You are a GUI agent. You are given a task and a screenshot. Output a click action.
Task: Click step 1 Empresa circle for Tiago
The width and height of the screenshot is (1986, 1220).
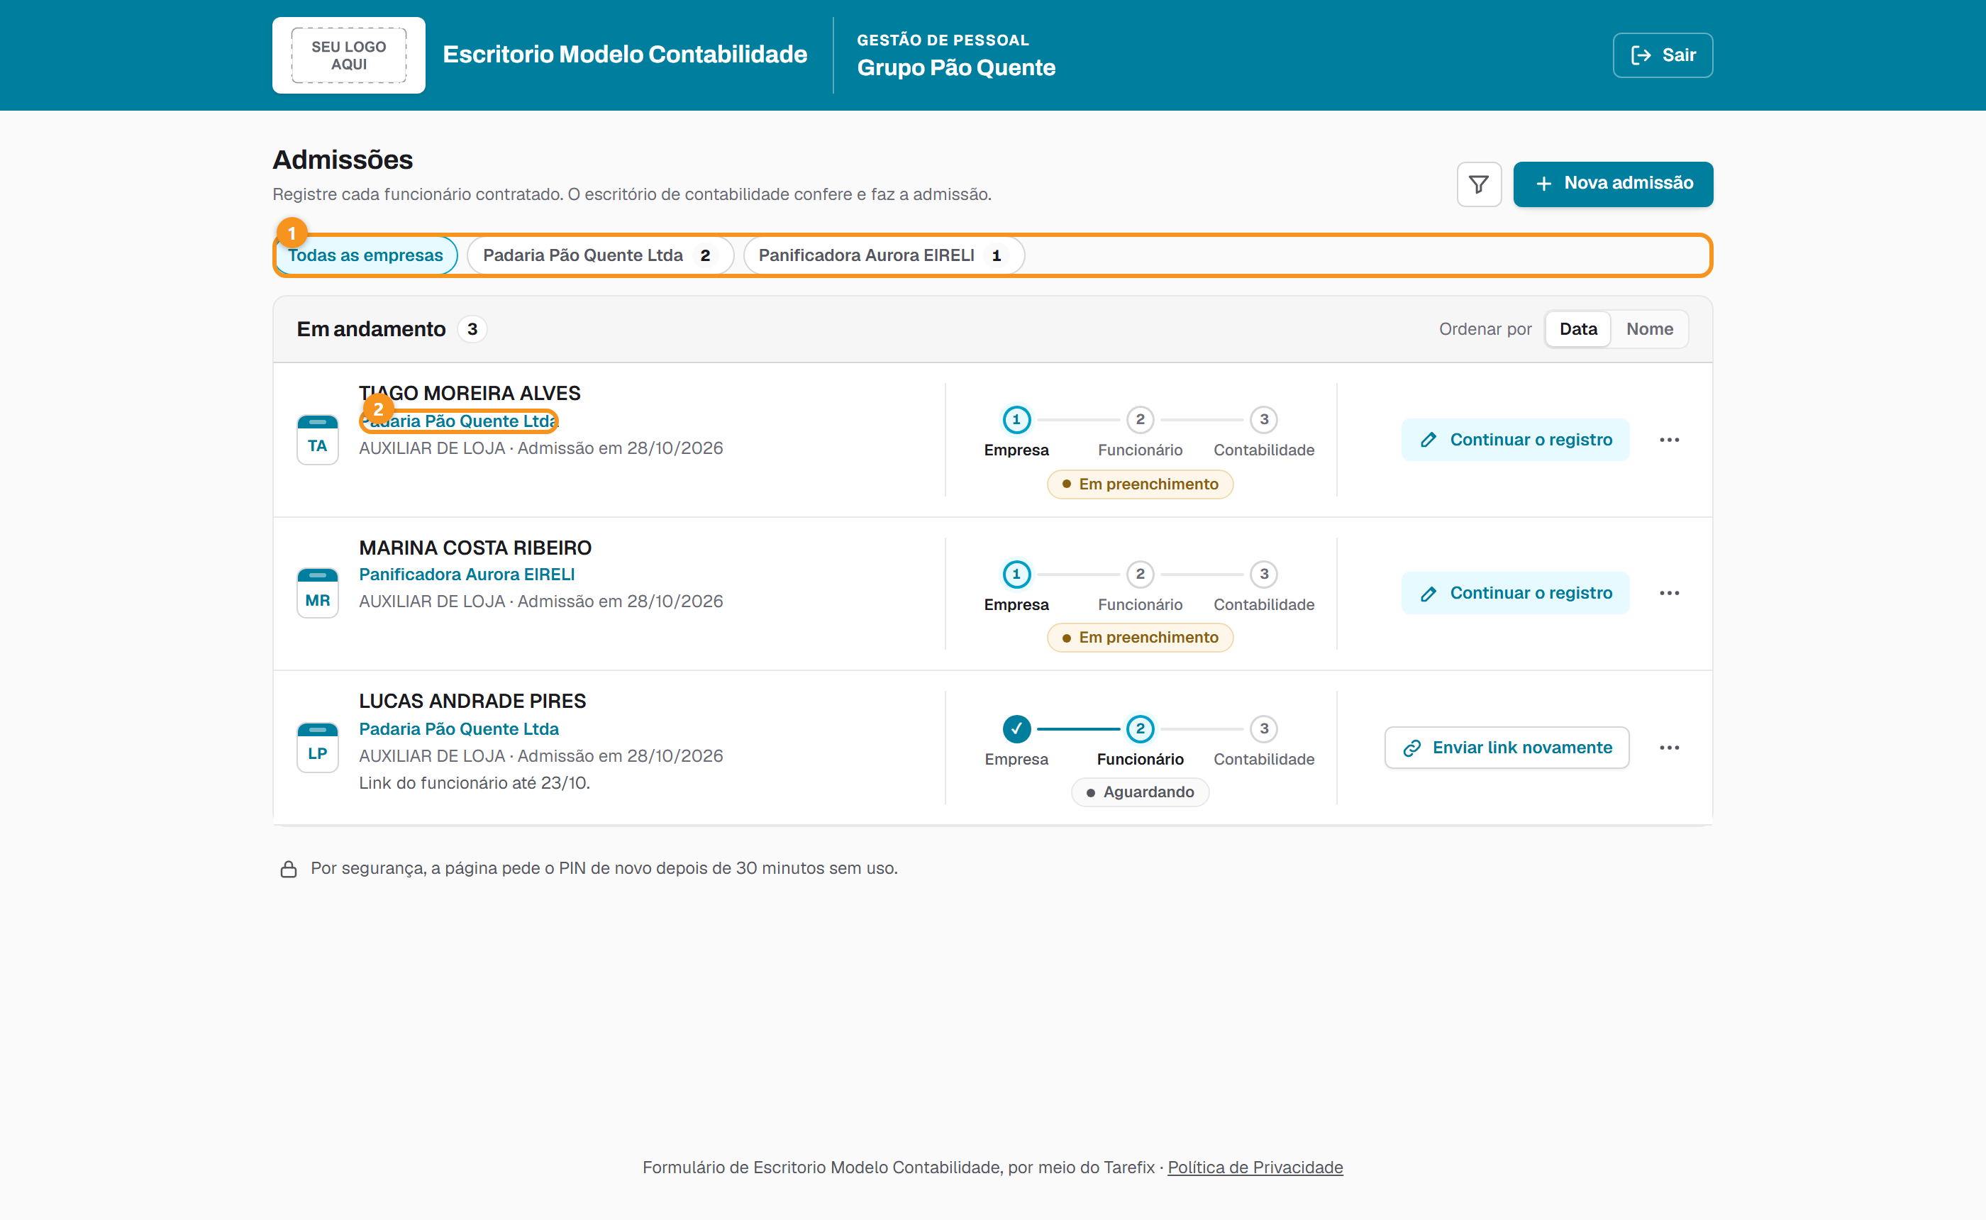coord(1016,420)
